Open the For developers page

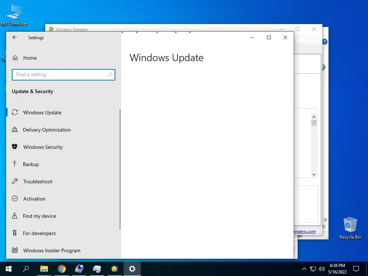pyautogui.click(x=63, y=233)
